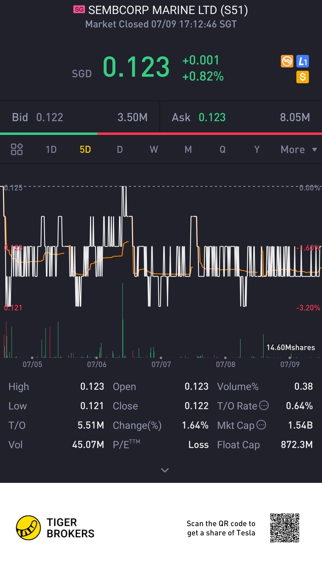Tap the P/E TTM value Loss
The width and height of the screenshot is (322, 573).
[x=198, y=445]
